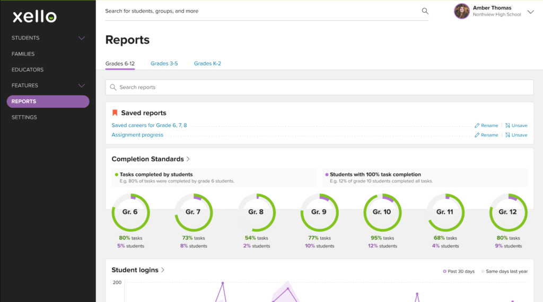
Task: Click the 95% tasks value under Gr. 10
Action: 382,238
